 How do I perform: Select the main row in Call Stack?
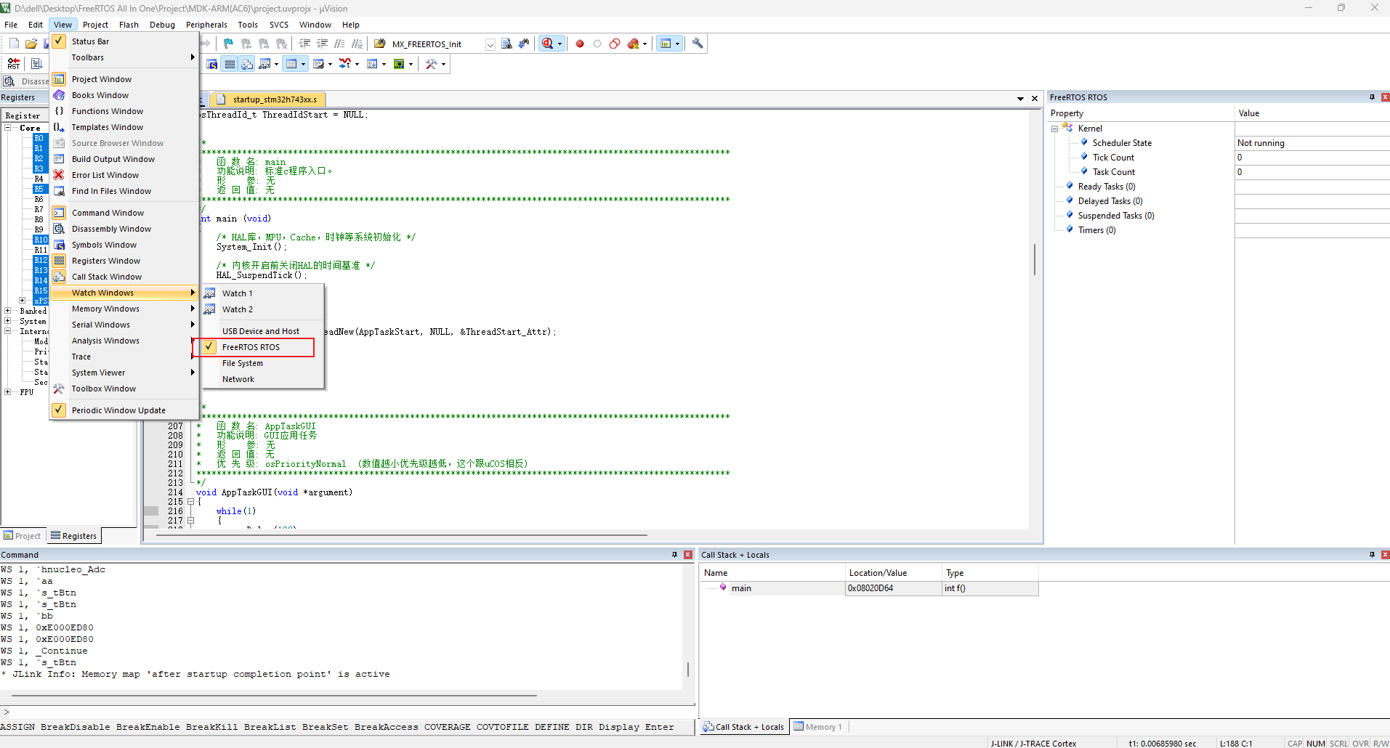870,588
